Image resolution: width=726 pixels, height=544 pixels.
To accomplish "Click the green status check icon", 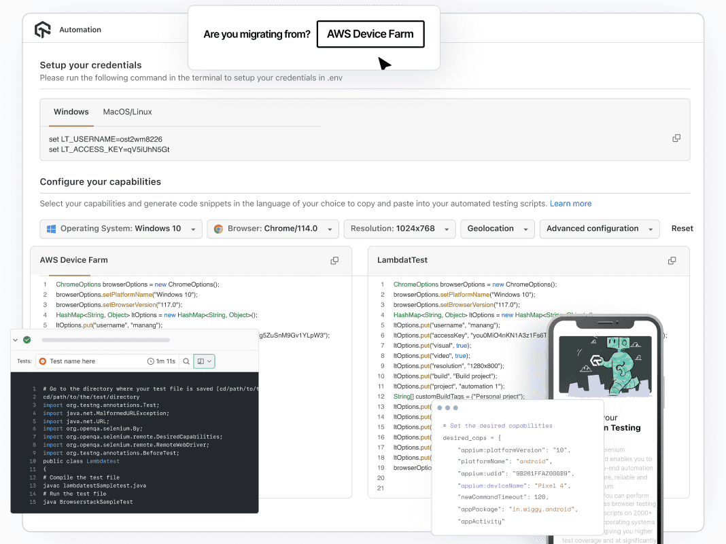I will tap(27, 339).
